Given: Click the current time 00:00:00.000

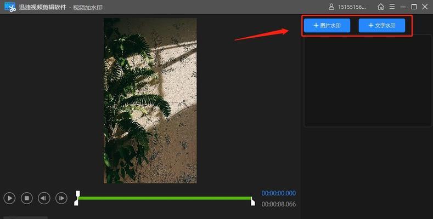Looking at the screenshot, I should click(279, 193).
